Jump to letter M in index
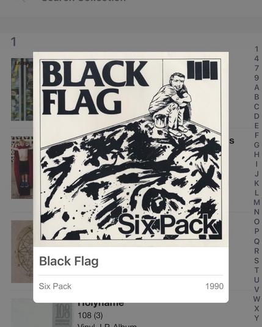The image size is (262, 327). tap(257, 203)
